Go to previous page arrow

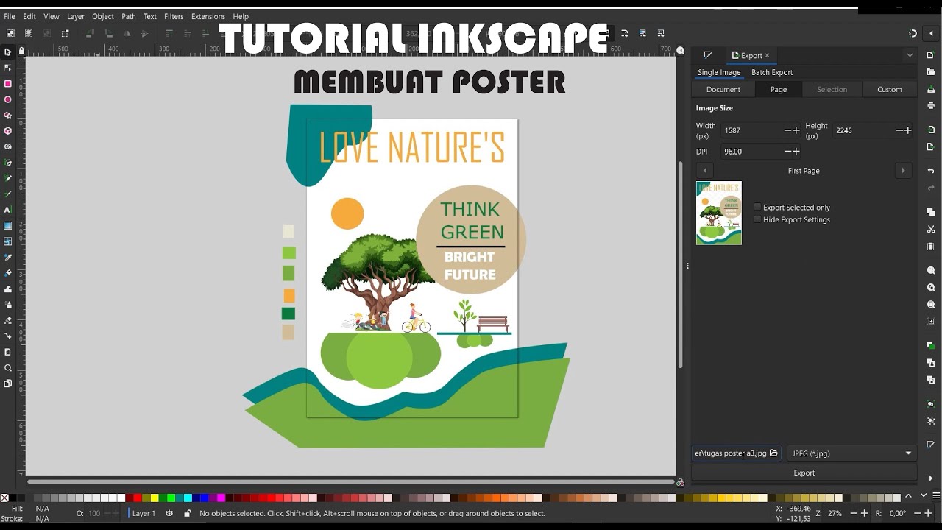[705, 171]
